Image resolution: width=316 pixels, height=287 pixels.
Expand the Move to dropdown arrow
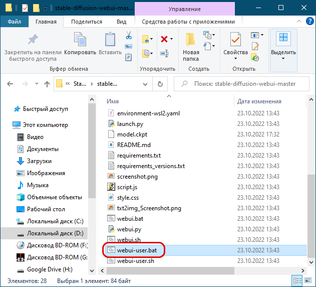(x=151, y=39)
